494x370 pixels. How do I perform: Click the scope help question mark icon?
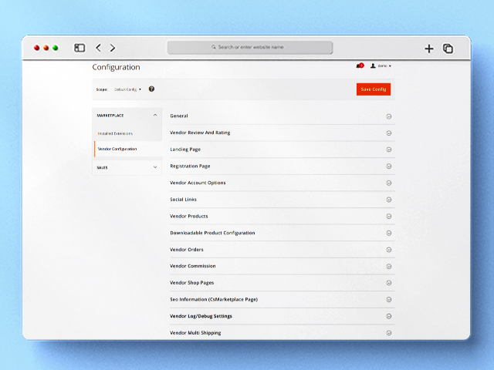tap(151, 89)
